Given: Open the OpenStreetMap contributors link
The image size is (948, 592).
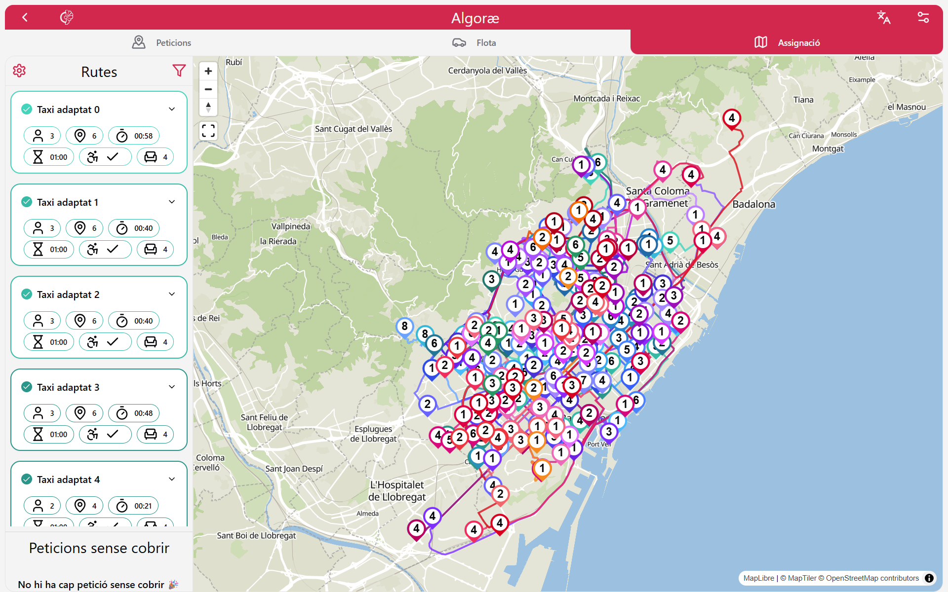Looking at the screenshot, I should (x=872, y=578).
